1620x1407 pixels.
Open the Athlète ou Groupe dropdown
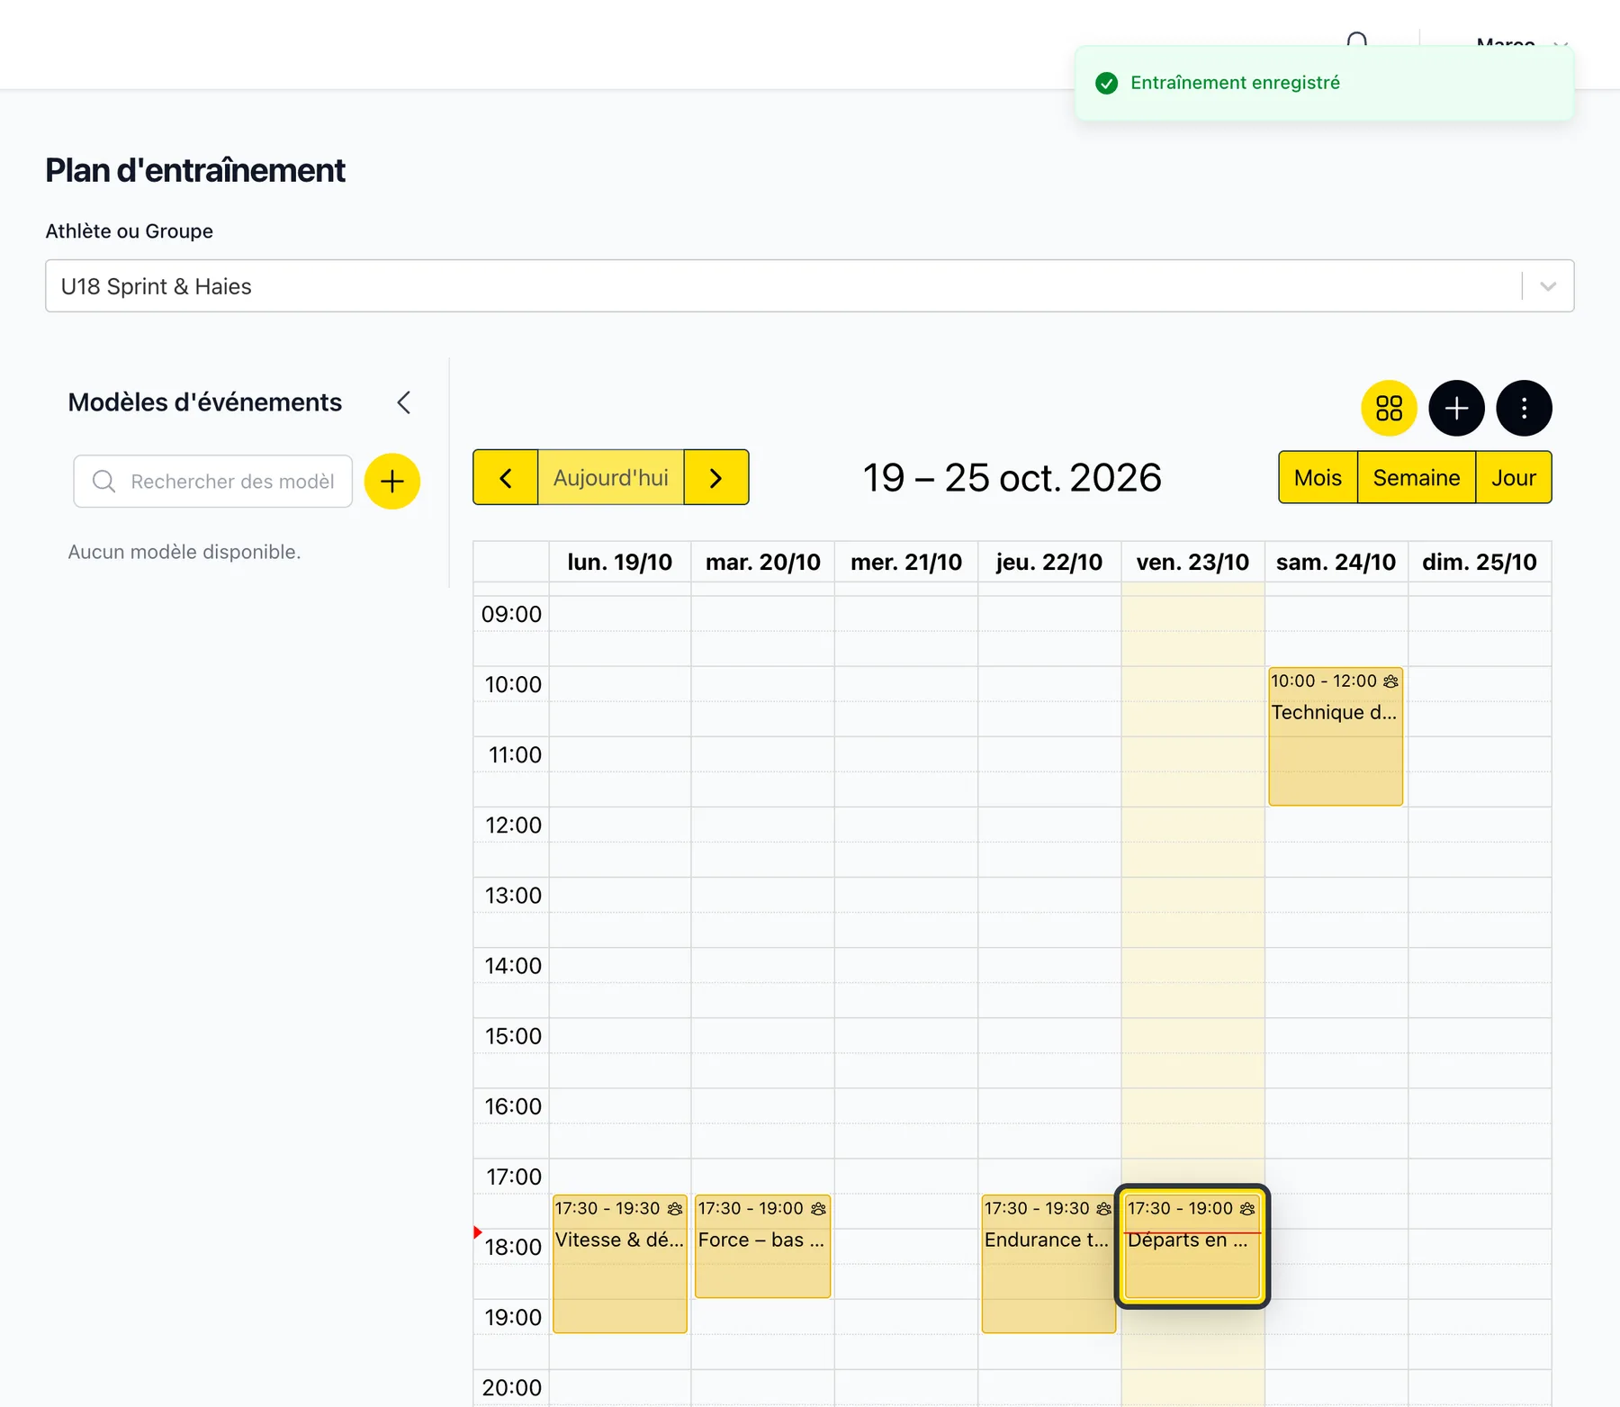[809, 286]
